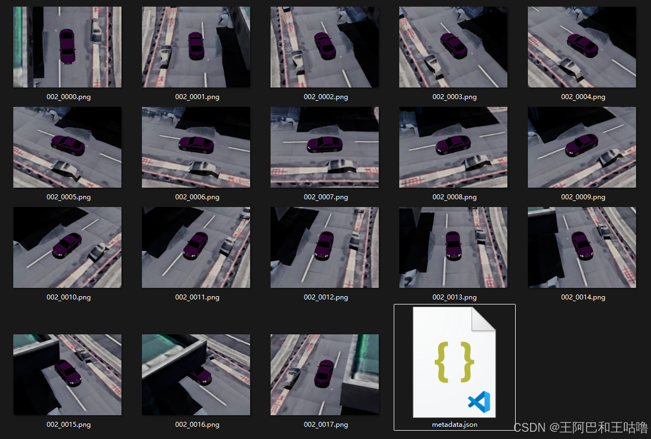Click the metadata.json file name label
Viewport: 651px width, 439px height.
pos(455,425)
